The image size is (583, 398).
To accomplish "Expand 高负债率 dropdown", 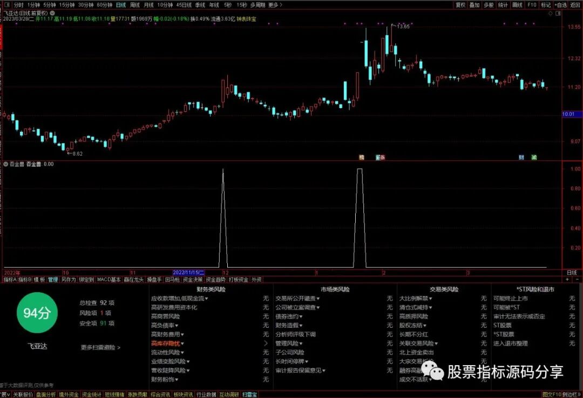I will [x=176, y=326].
